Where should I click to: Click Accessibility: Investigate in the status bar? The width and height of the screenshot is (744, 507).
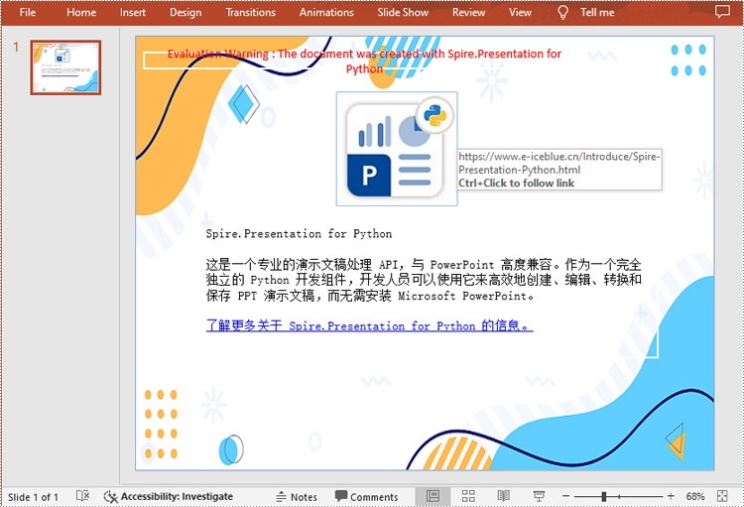[169, 496]
